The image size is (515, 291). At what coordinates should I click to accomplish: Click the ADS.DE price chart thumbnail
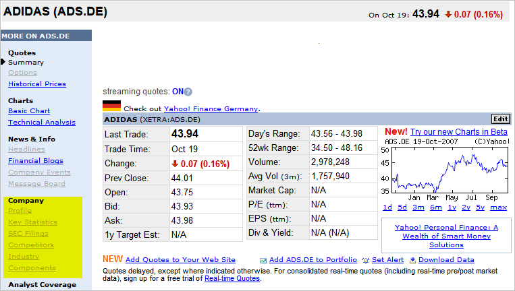446,170
